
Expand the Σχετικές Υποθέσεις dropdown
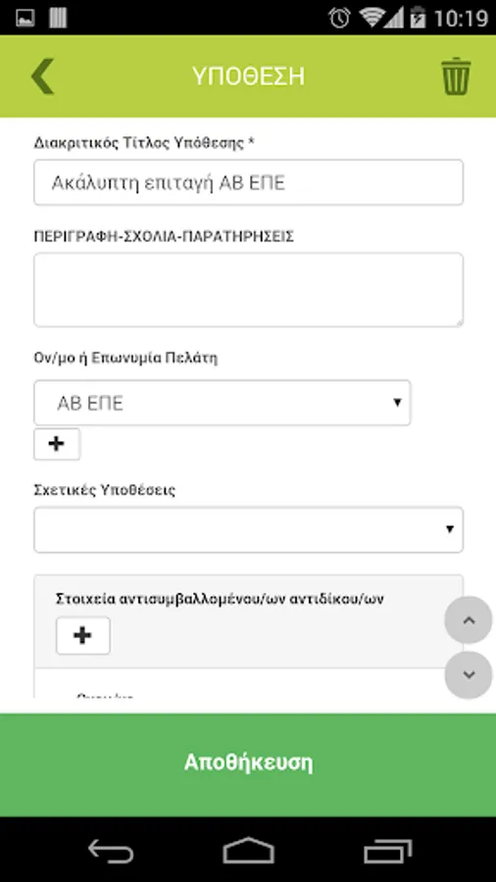(x=249, y=529)
